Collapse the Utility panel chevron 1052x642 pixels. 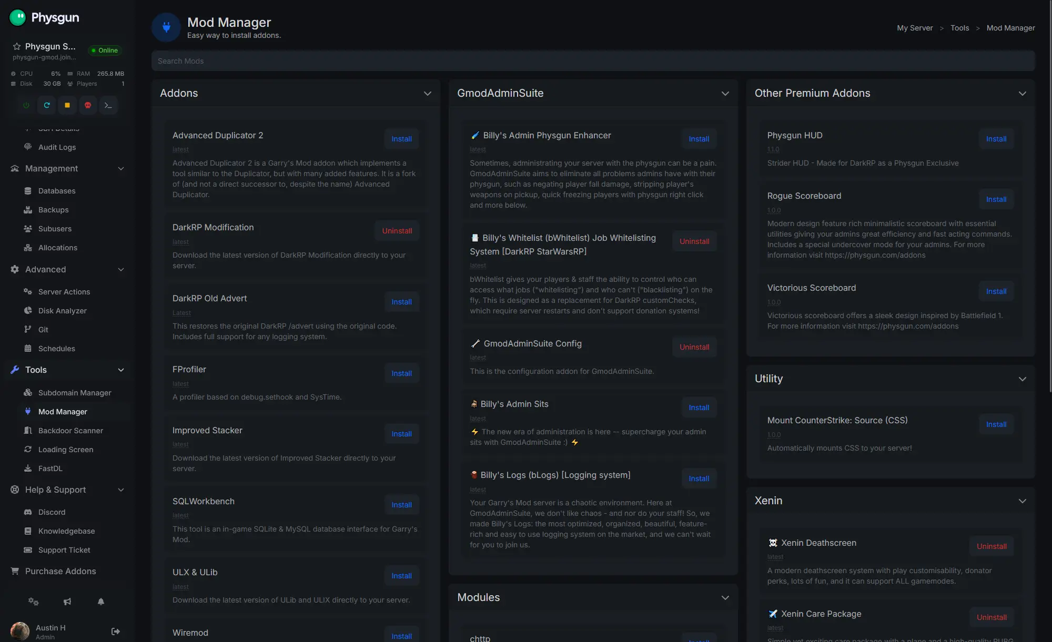pyautogui.click(x=1023, y=379)
